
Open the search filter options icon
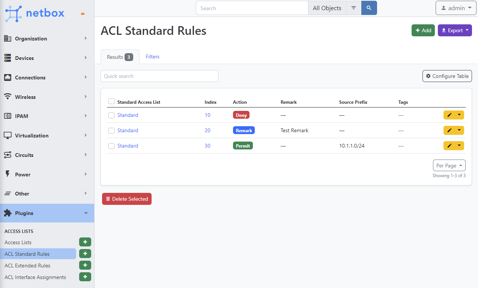tap(353, 8)
